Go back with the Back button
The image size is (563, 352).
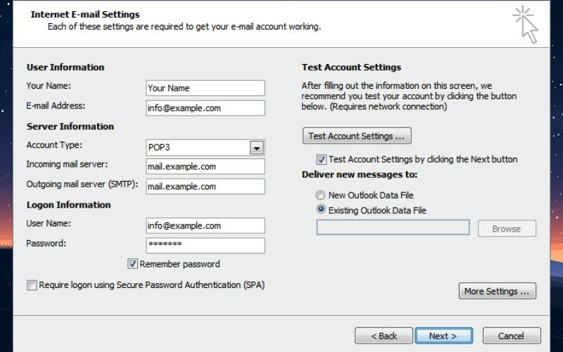(x=384, y=336)
